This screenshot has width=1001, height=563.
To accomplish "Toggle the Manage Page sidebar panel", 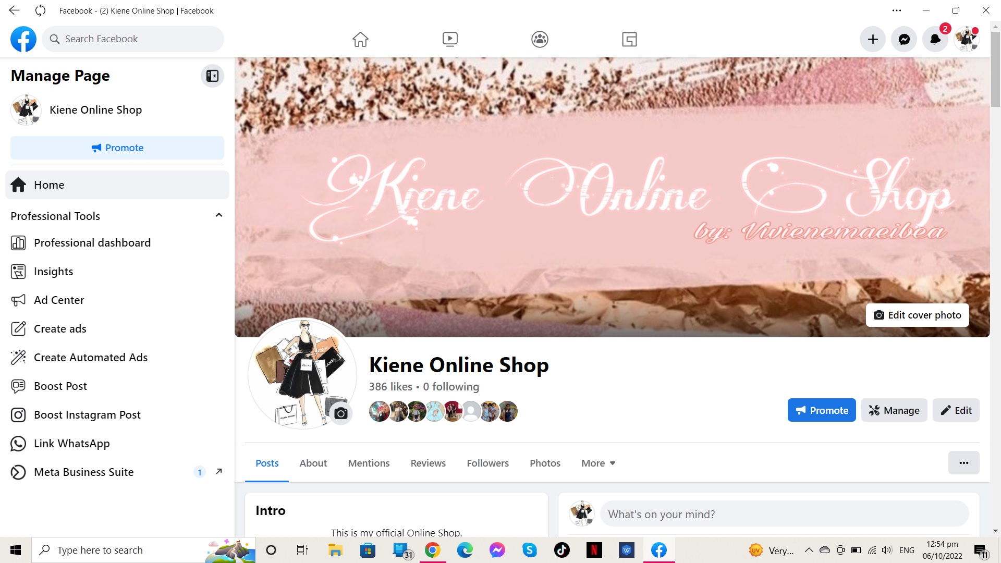I will coord(212,76).
